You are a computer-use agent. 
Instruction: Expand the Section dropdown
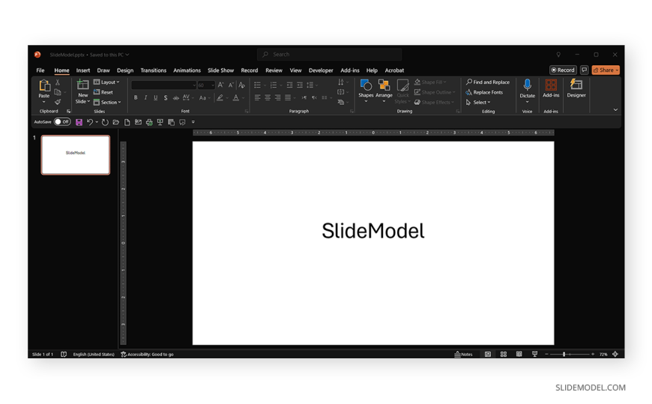107,102
